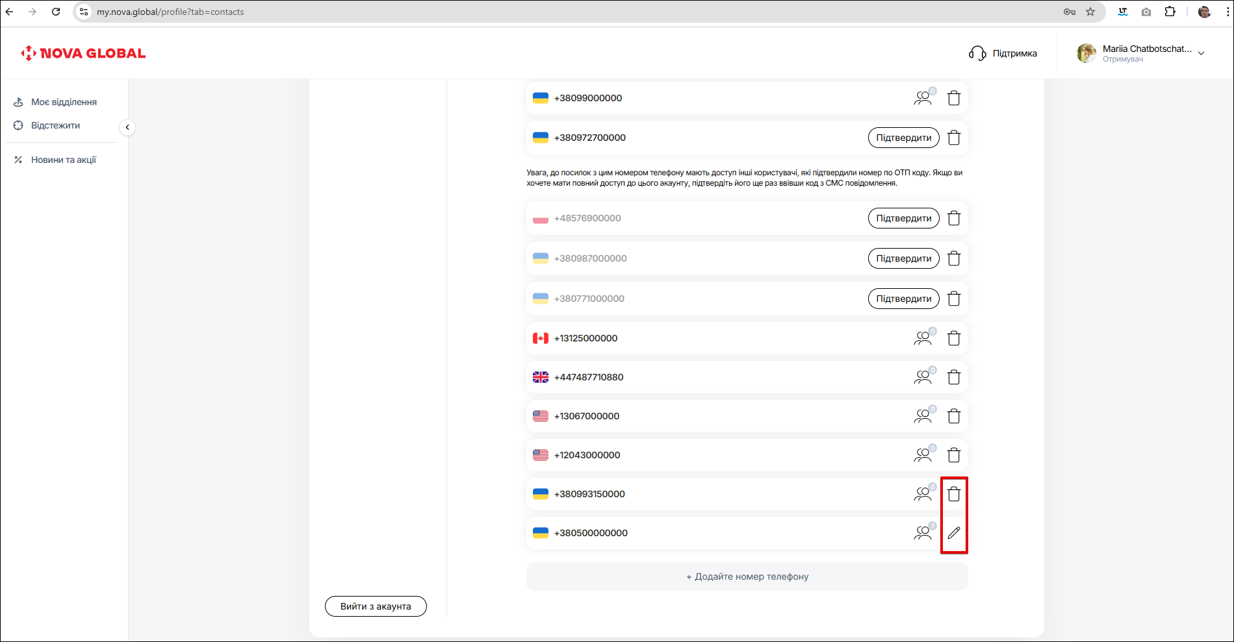Click trash icon for +380993150000
This screenshot has width=1234, height=642.
pyautogui.click(x=953, y=494)
